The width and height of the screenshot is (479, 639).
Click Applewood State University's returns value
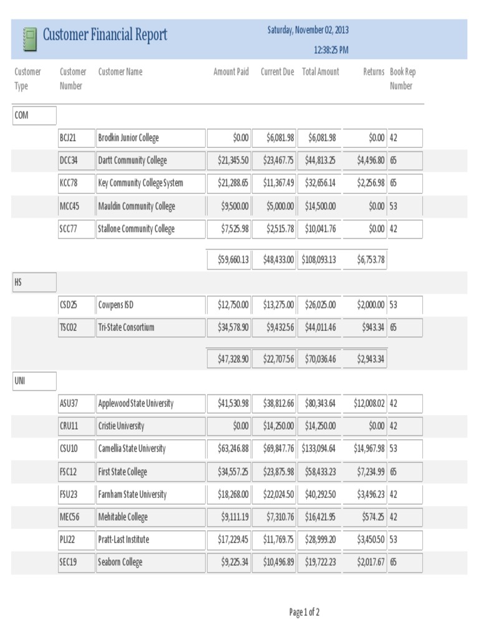click(x=365, y=404)
